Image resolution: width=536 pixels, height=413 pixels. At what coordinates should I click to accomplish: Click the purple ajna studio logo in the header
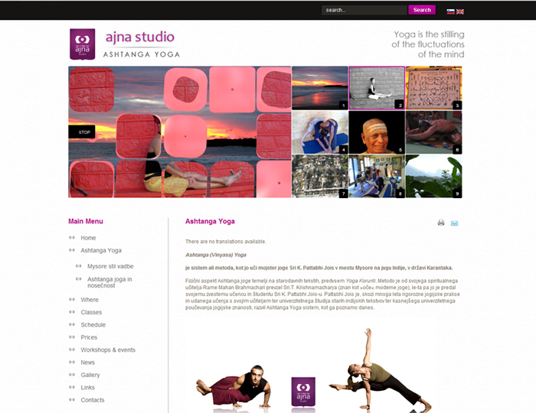83,44
